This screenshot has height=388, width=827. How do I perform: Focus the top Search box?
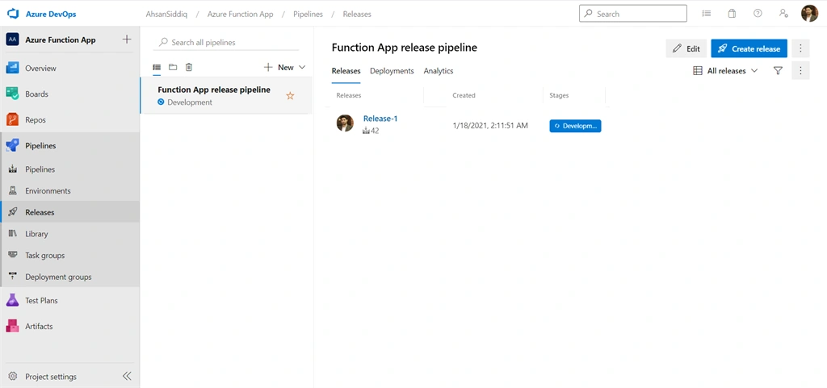pyautogui.click(x=633, y=14)
